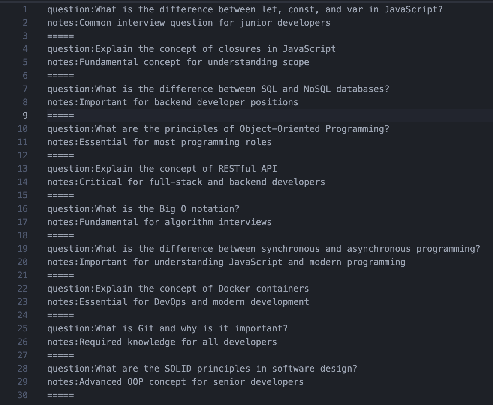Click line number 9 in the gutter
The image size is (493, 405).
click(x=25, y=115)
